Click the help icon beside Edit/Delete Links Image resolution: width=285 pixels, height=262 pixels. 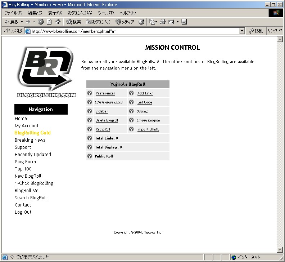pyautogui.click(x=90, y=102)
